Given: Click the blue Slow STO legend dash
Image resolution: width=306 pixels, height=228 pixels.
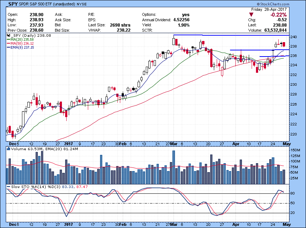Looking at the screenshot, I should point(8,187).
